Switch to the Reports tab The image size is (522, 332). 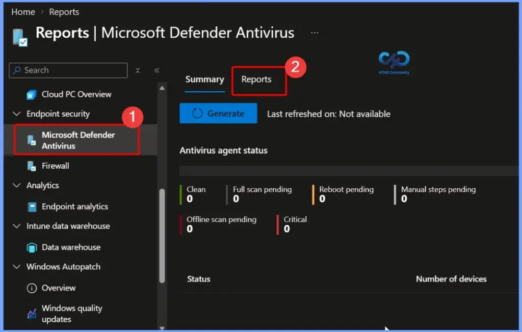[256, 80]
